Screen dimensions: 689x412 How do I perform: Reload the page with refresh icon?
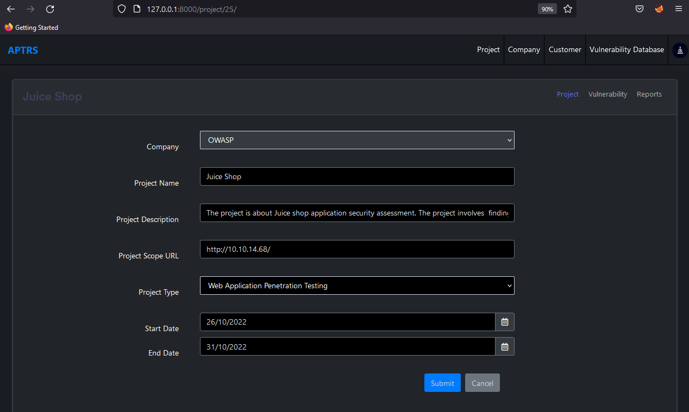click(50, 9)
